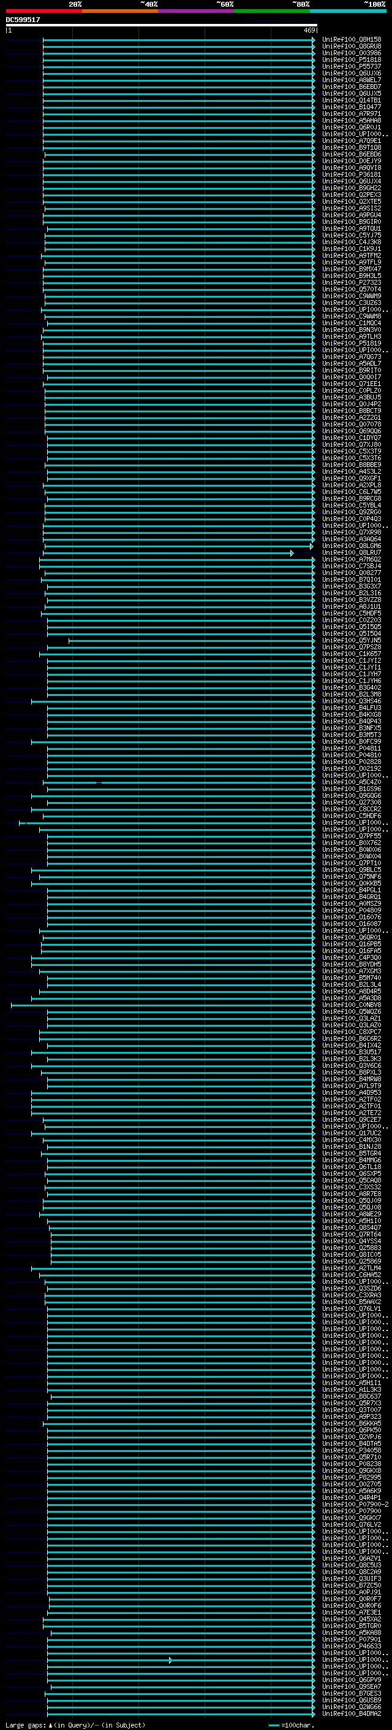Select label UniRef100_C5HDF5

351,613
